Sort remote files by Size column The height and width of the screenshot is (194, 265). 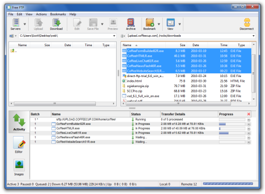[x=182, y=45]
